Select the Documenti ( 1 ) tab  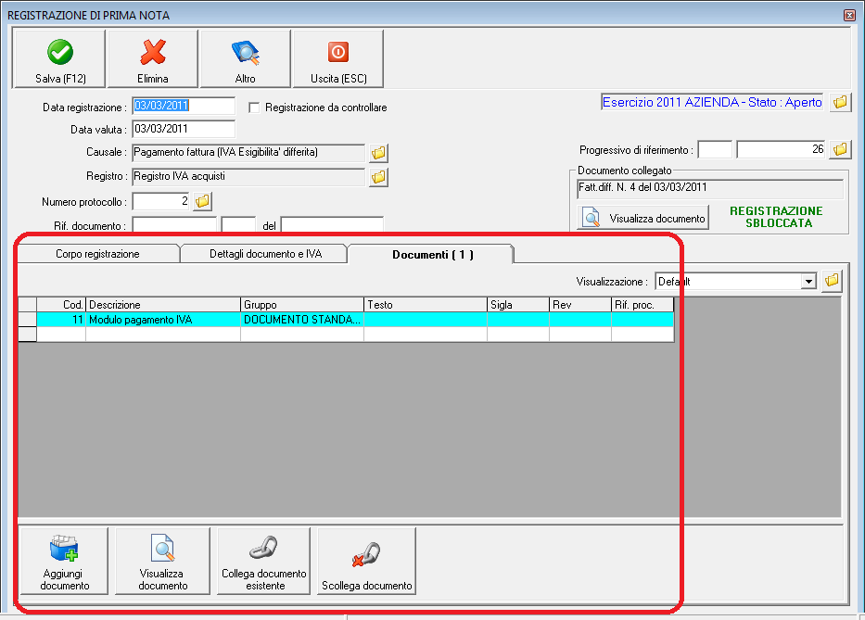[432, 254]
